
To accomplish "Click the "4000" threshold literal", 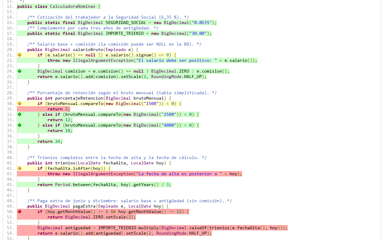I will 169,125.
